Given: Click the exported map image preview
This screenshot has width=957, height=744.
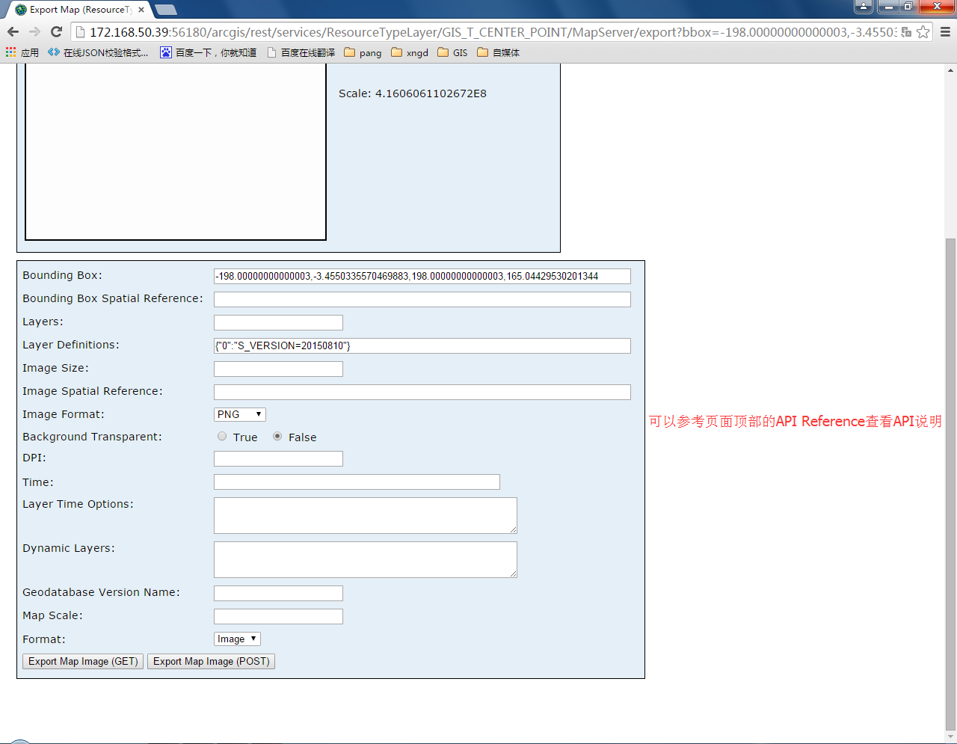Looking at the screenshot, I should click(176, 152).
